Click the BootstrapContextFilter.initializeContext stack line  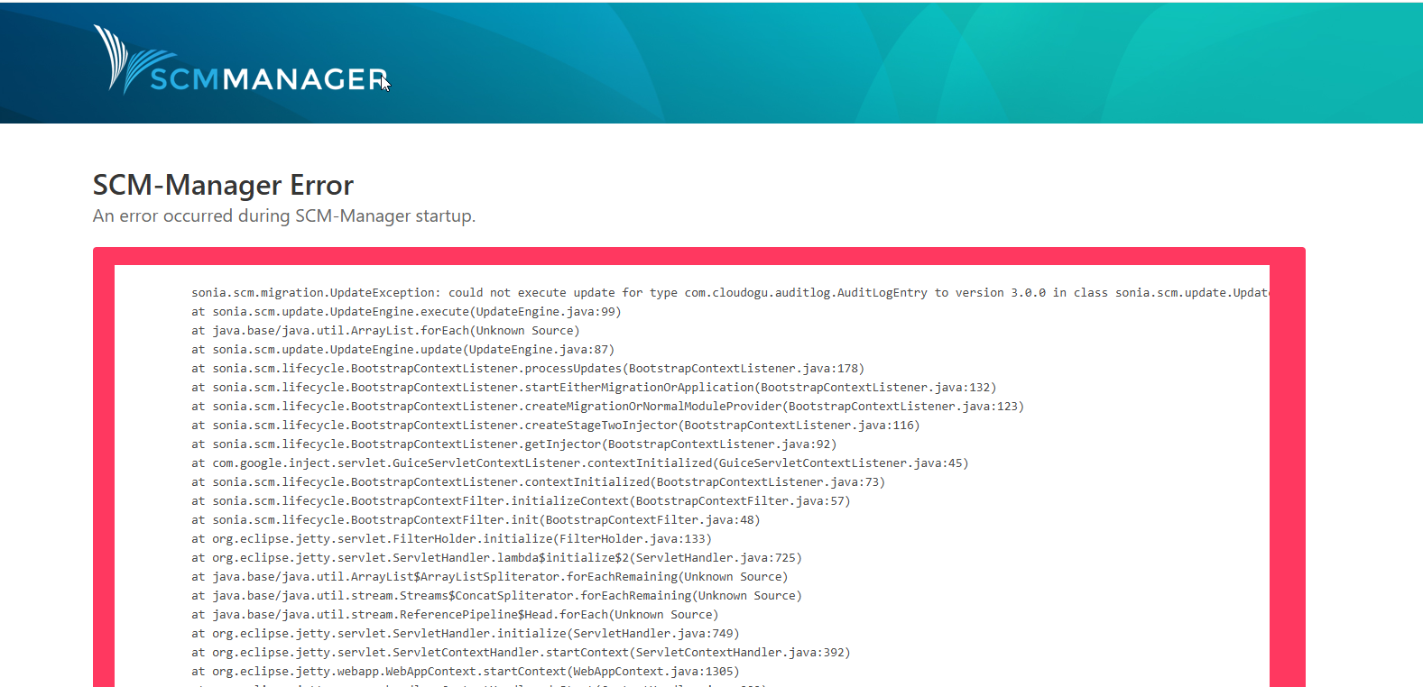(521, 501)
